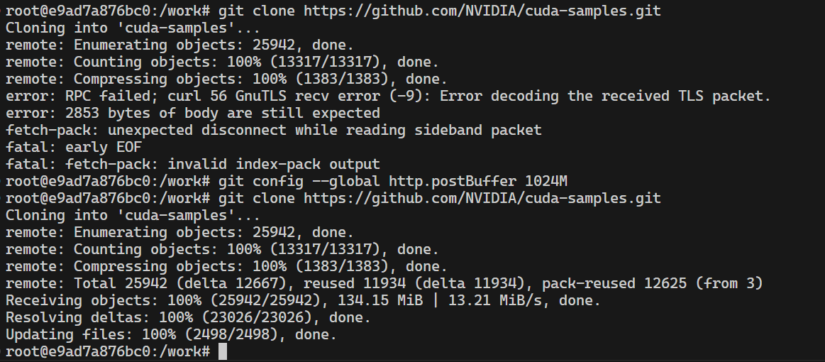
Task: Click 'fatal: fetch-pack: invalid index-pack output' line
Action: (192, 164)
